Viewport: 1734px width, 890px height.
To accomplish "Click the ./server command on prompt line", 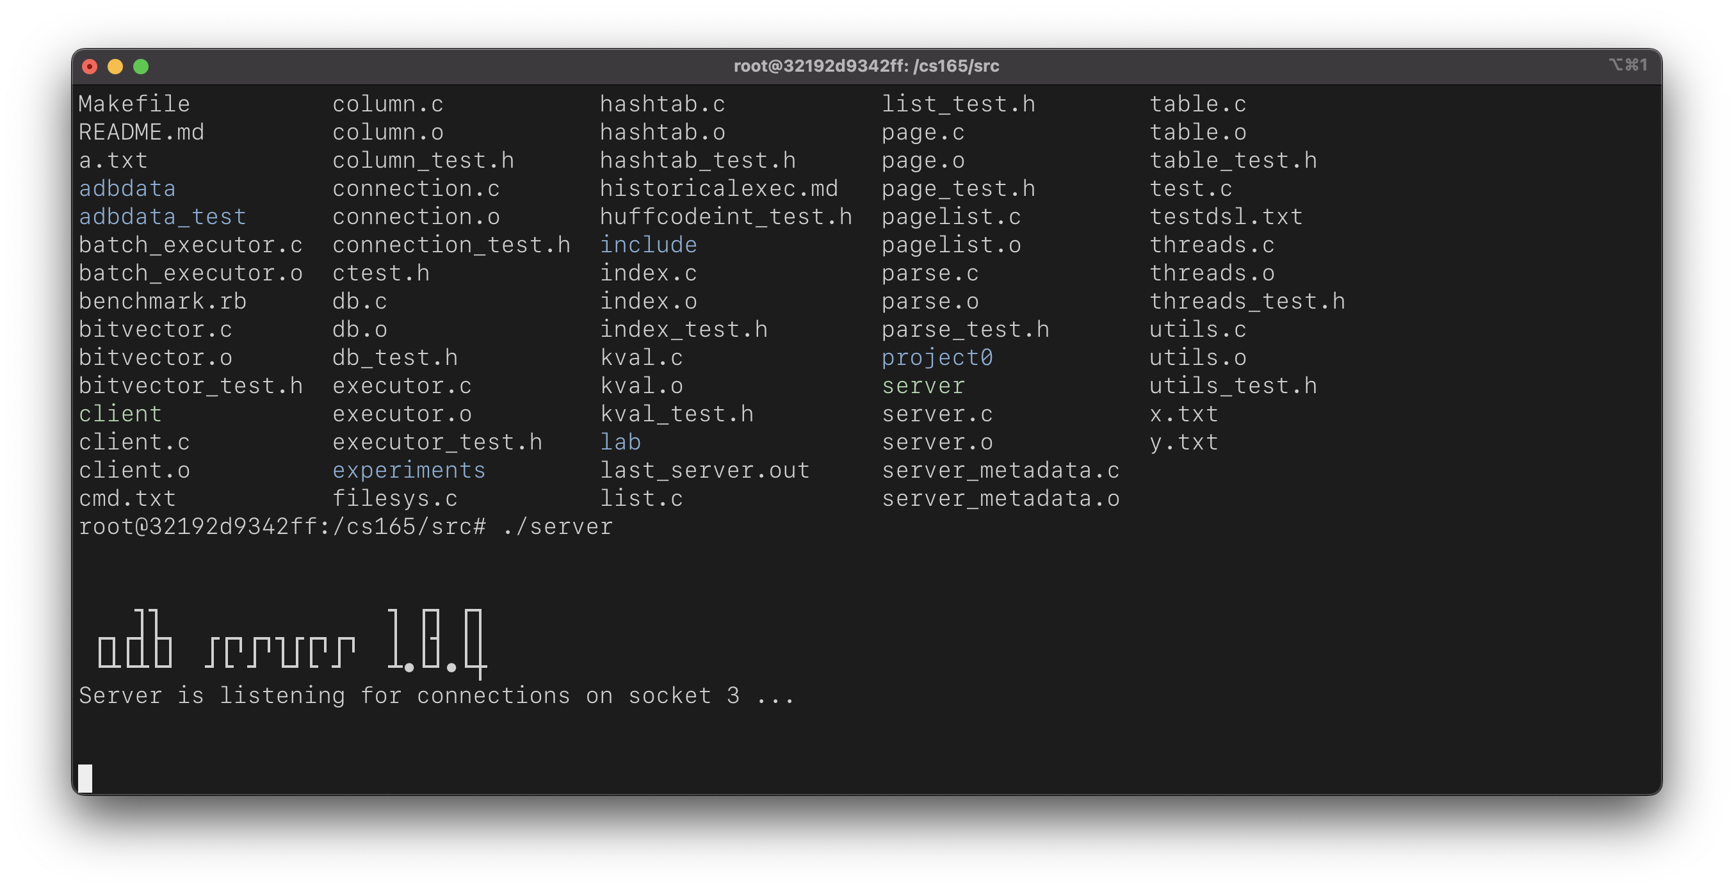I will tap(557, 526).
